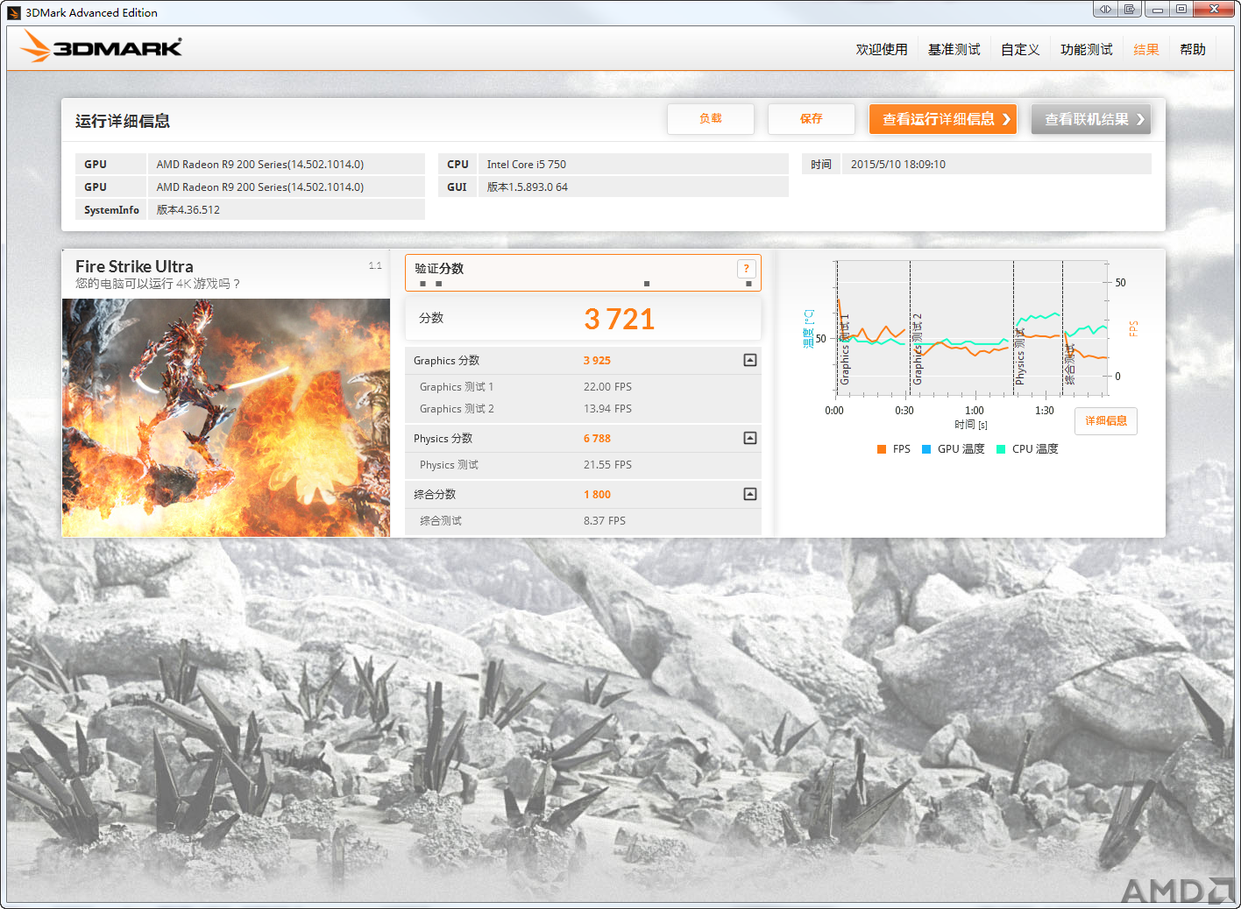
Task: Click the left-right arrows title bar button
Action: pos(1105,9)
